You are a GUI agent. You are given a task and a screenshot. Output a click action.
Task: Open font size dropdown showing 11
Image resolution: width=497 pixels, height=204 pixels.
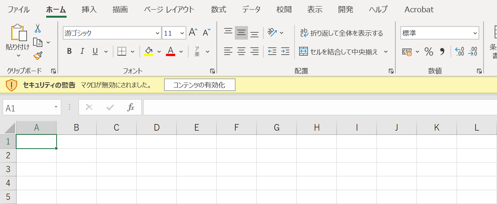[x=182, y=33]
